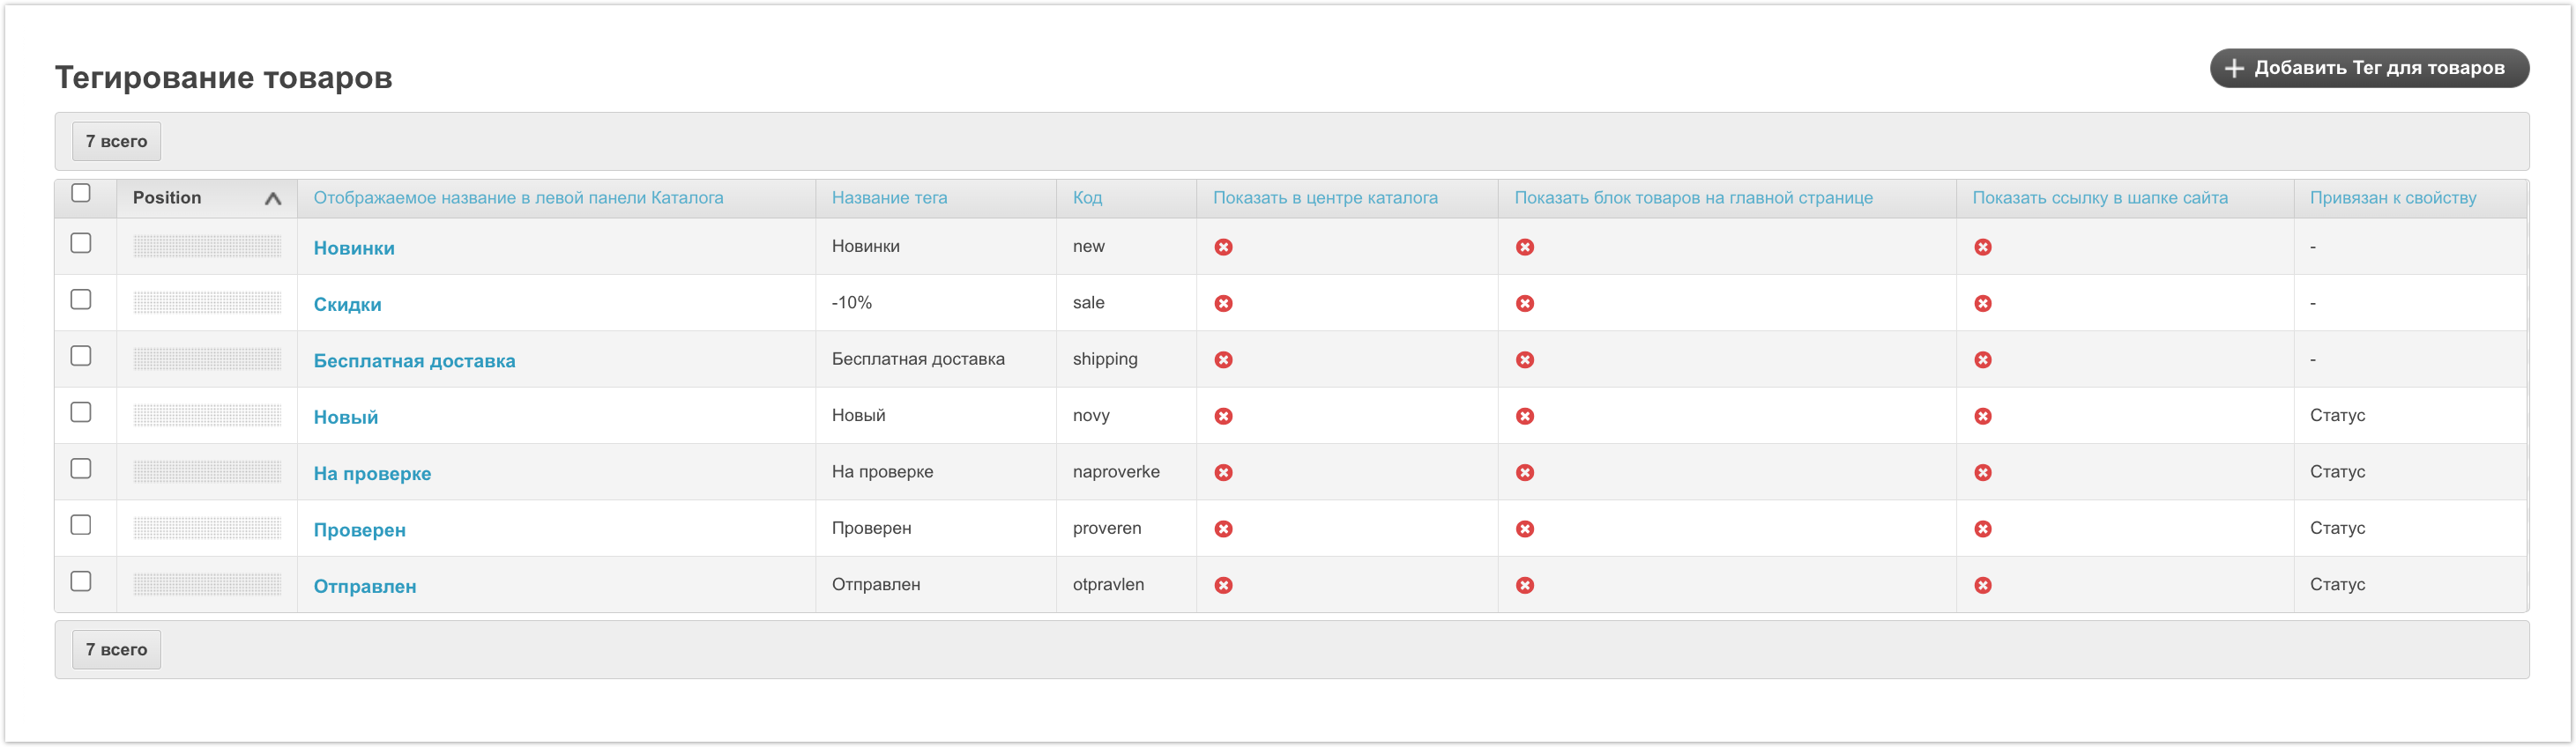The height and width of the screenshot is (747, 2576).
Task: Open the Бесплатная доставка tag link
Action: 414,360
